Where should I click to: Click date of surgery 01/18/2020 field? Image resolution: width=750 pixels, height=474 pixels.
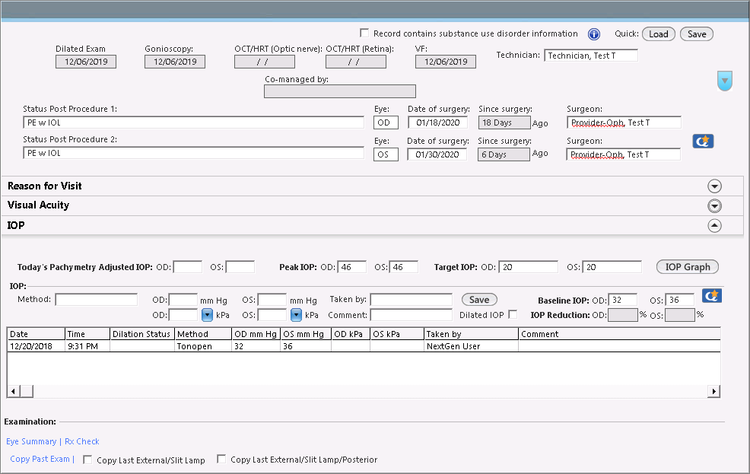[437, 122]
